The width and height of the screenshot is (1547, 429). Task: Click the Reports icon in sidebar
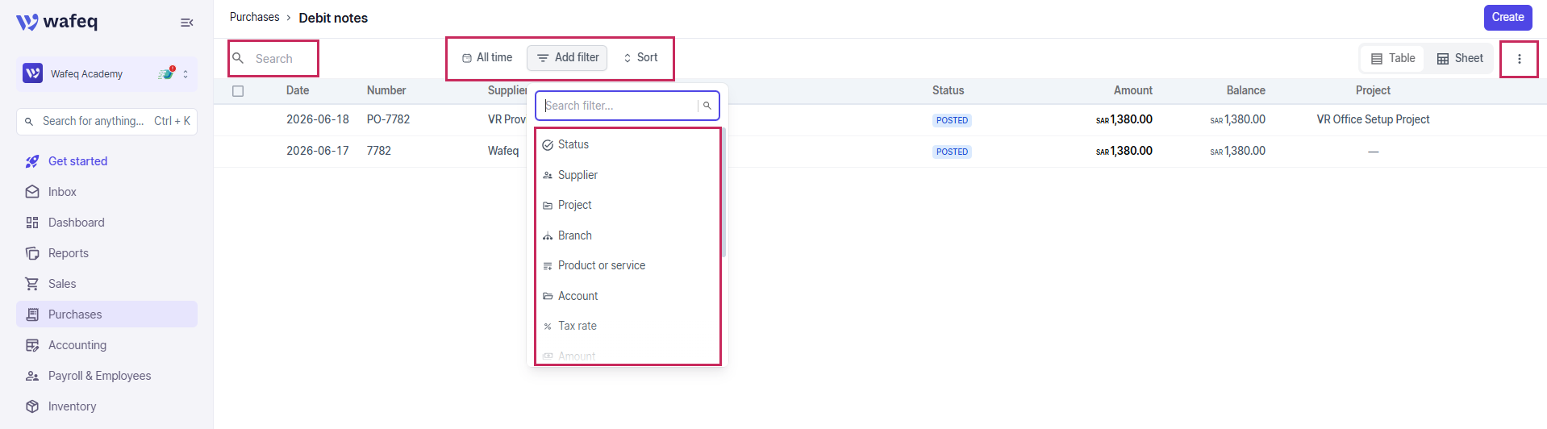[32, 253]
